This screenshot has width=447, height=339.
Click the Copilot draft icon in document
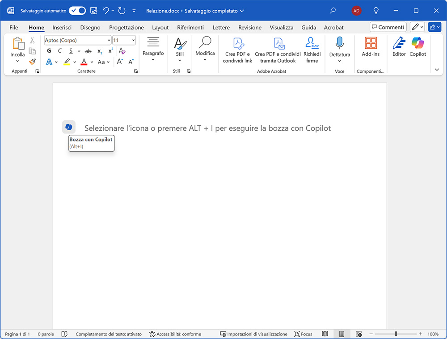(68, 127)
